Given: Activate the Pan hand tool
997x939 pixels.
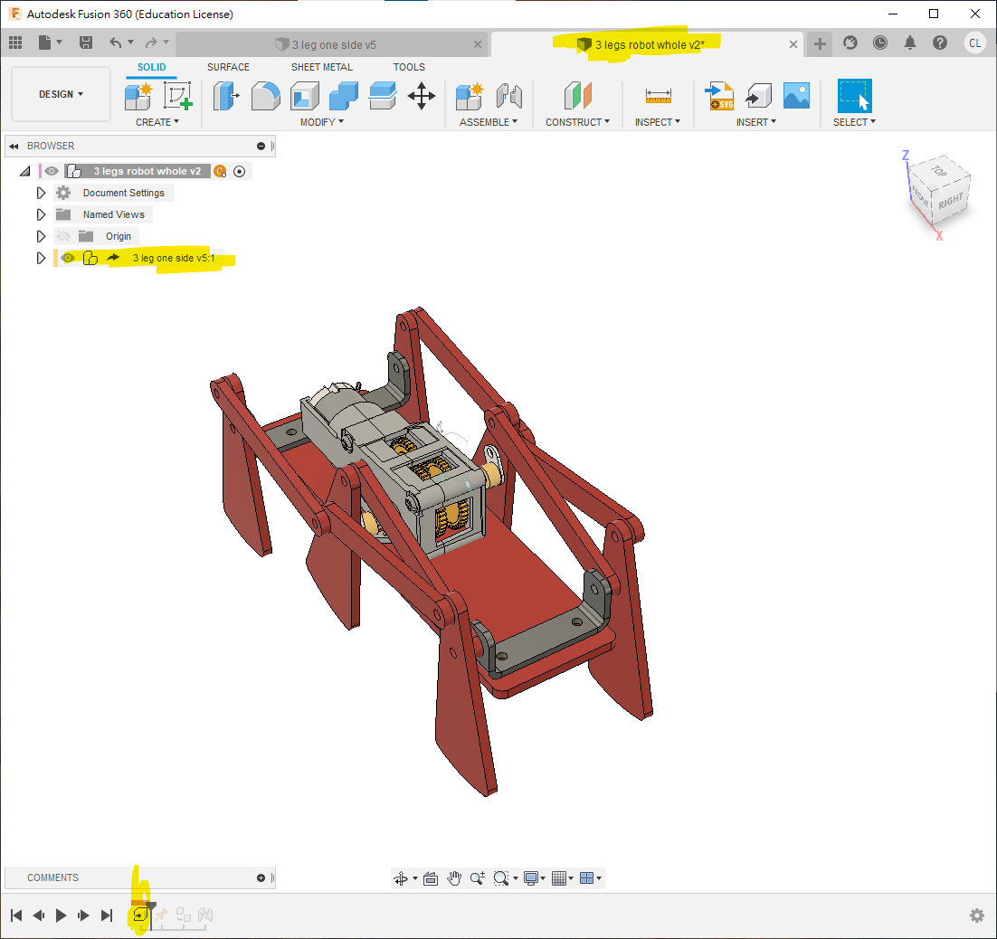Looking at the screenshot, I should coord(454,877).
